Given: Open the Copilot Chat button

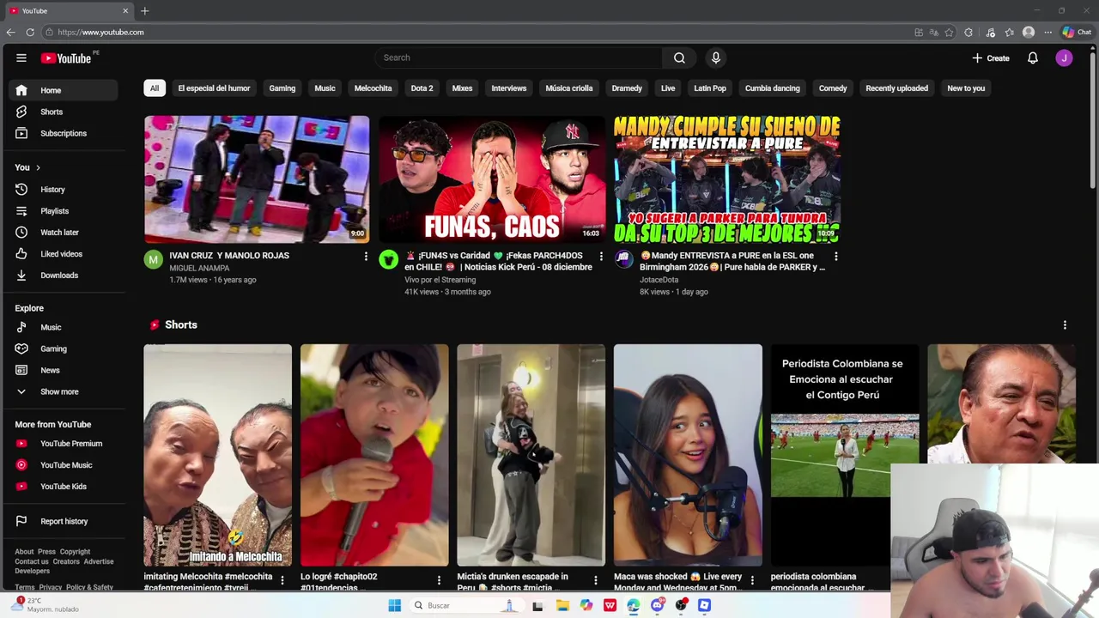Looking at the screenshot, I should pyautogui.click(x=1077, y=32).
